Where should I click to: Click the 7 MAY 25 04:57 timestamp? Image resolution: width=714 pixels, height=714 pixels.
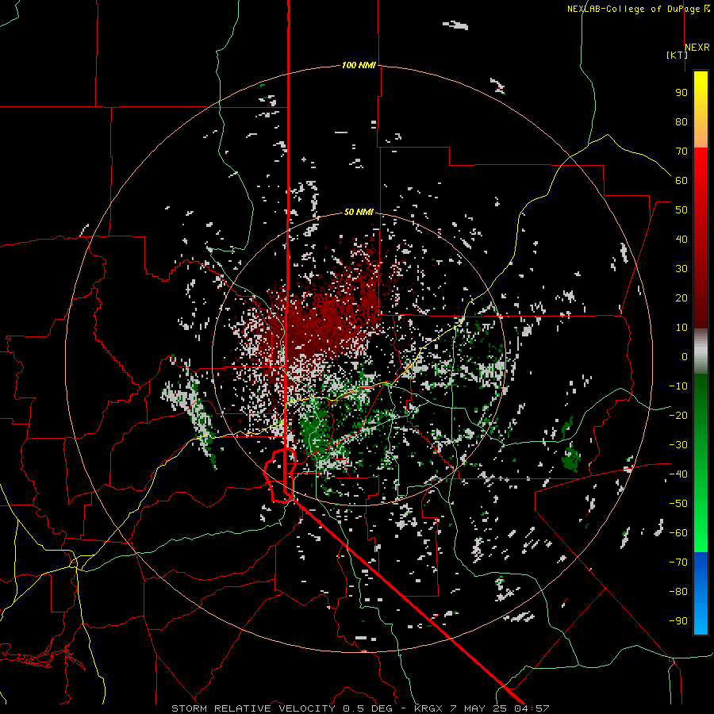500,708
